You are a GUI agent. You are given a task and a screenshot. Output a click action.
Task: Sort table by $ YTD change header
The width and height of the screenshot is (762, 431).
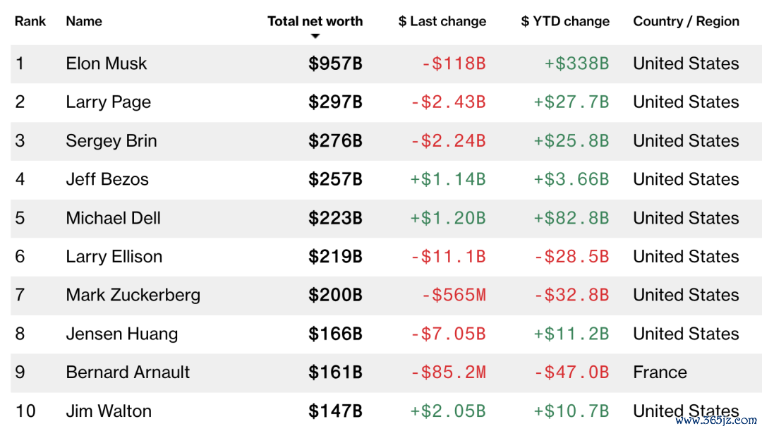[565, 21]
